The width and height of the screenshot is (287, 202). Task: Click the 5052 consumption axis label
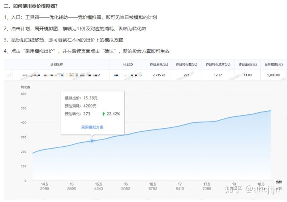(126, 188)
